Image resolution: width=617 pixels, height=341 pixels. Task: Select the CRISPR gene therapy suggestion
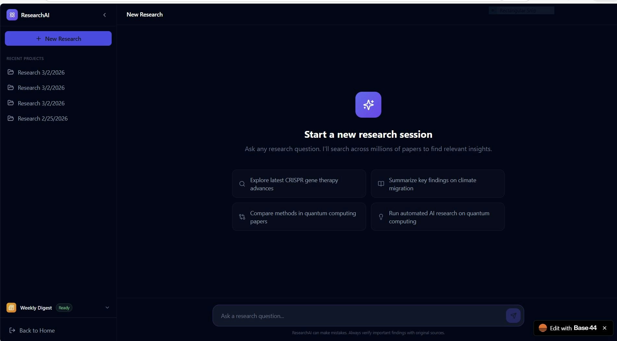tap(299, 184)
